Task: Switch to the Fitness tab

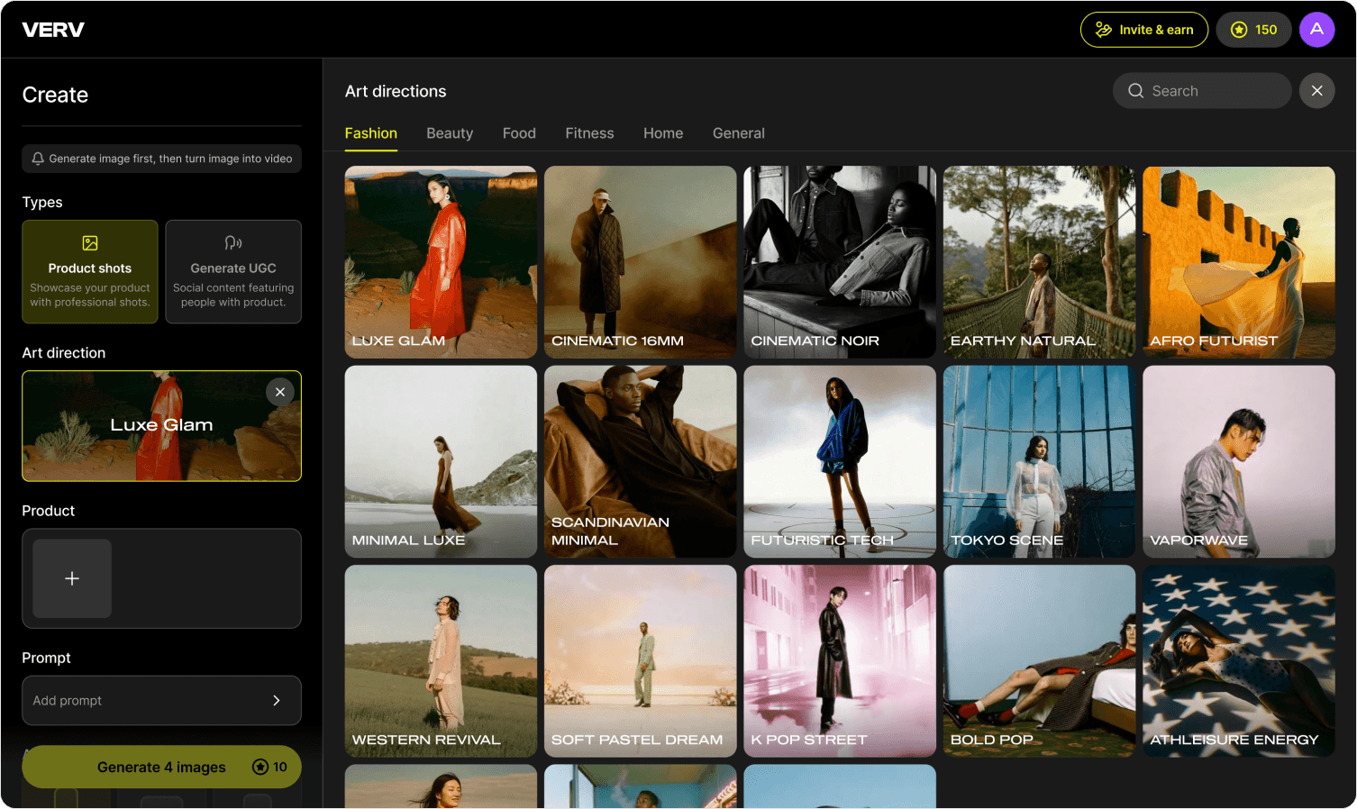Action: pos(589,133)
